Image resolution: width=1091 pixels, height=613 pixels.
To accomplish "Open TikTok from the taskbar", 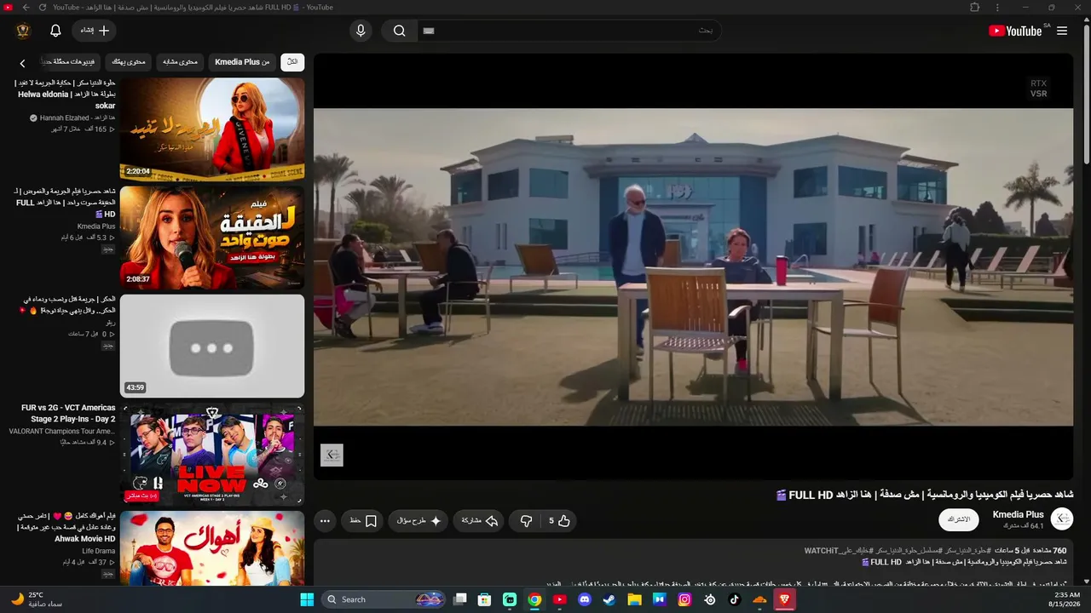I will pos(735,599).
